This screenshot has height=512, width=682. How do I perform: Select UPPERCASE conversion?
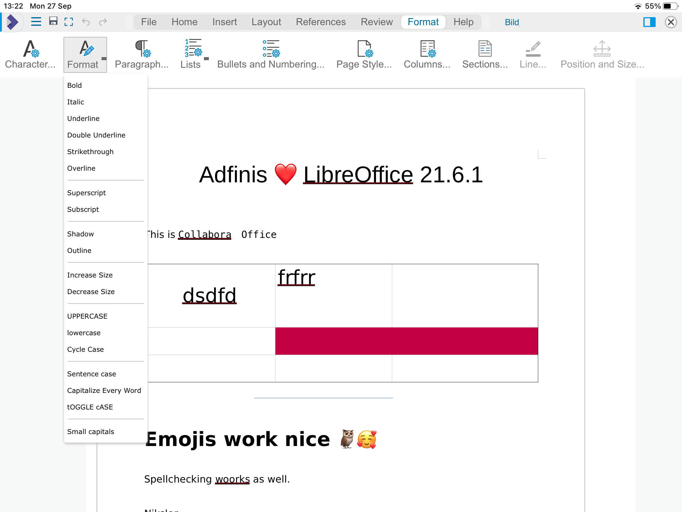[105, 316]
